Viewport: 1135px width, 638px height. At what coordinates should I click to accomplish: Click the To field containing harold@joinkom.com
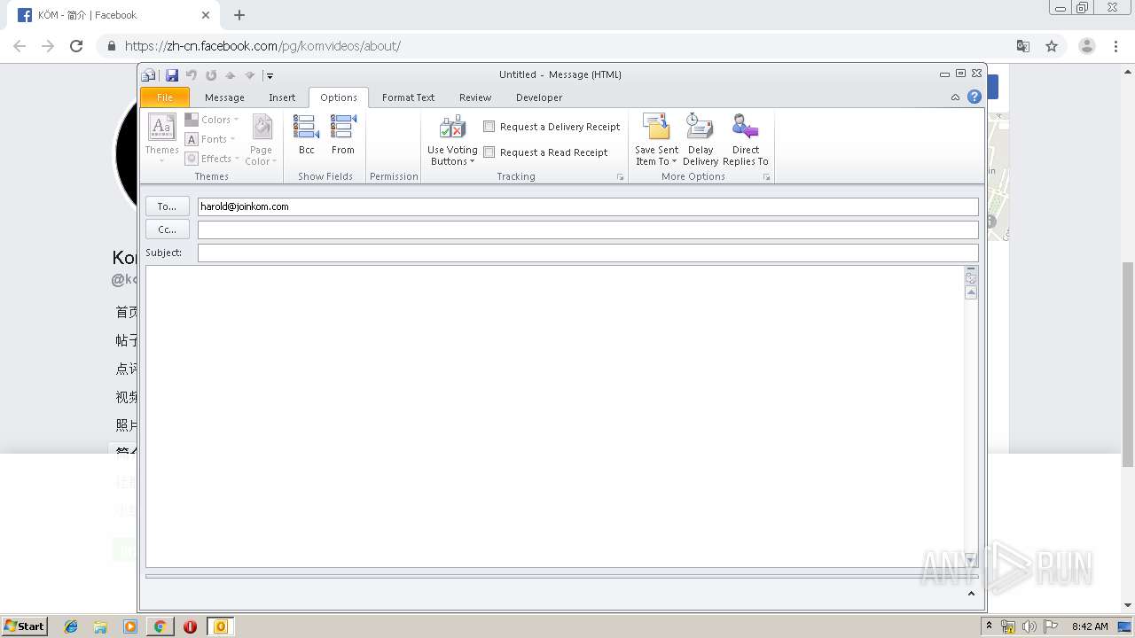(x=588, y=206)
